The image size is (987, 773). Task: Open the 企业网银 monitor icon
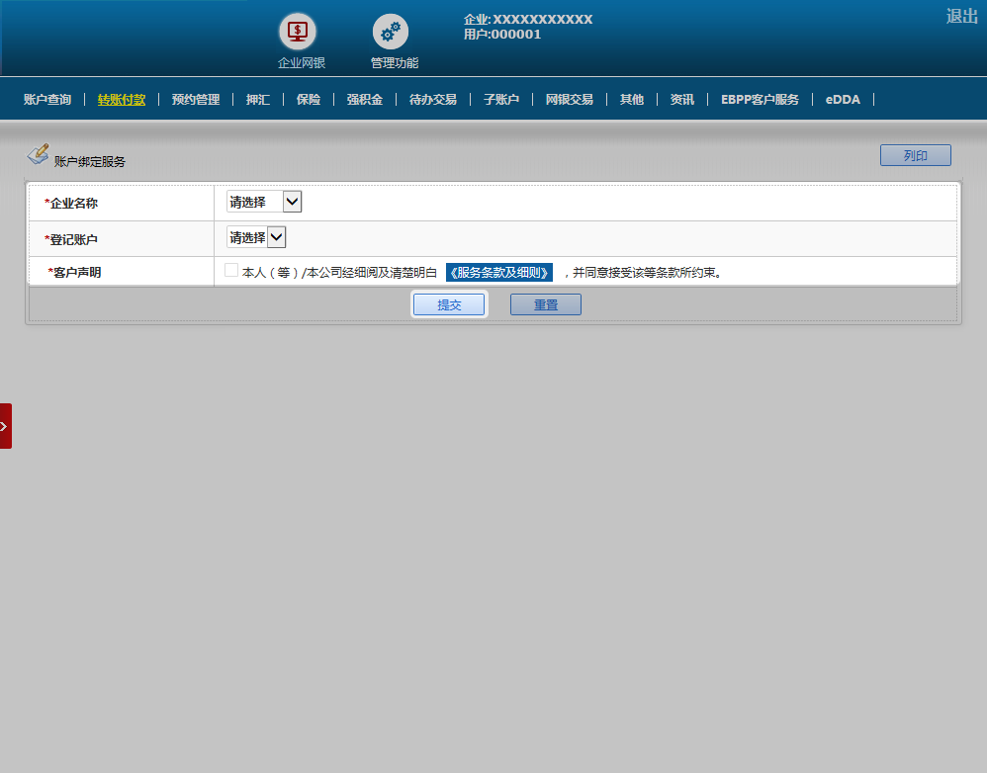tap(297, 32)
